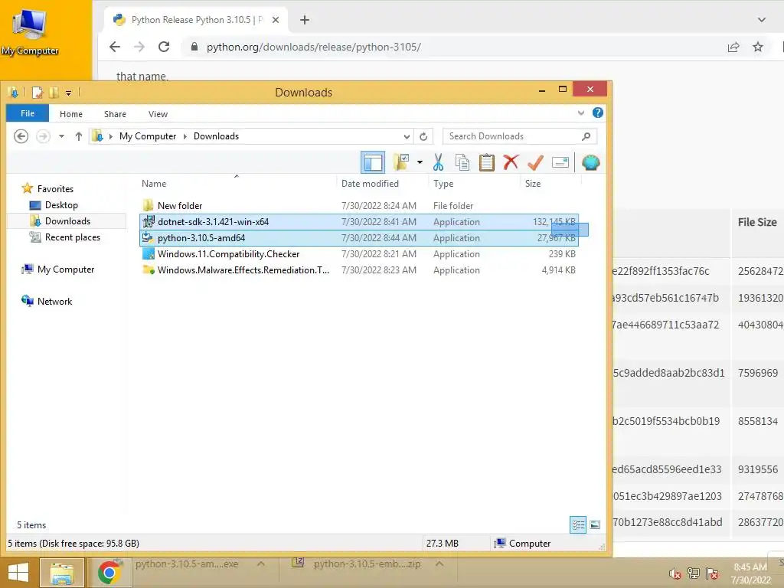Expand the folder options dropdown arrow
Image resolution: width=784 pixels, height=588 pixels.
coord(420,162)
